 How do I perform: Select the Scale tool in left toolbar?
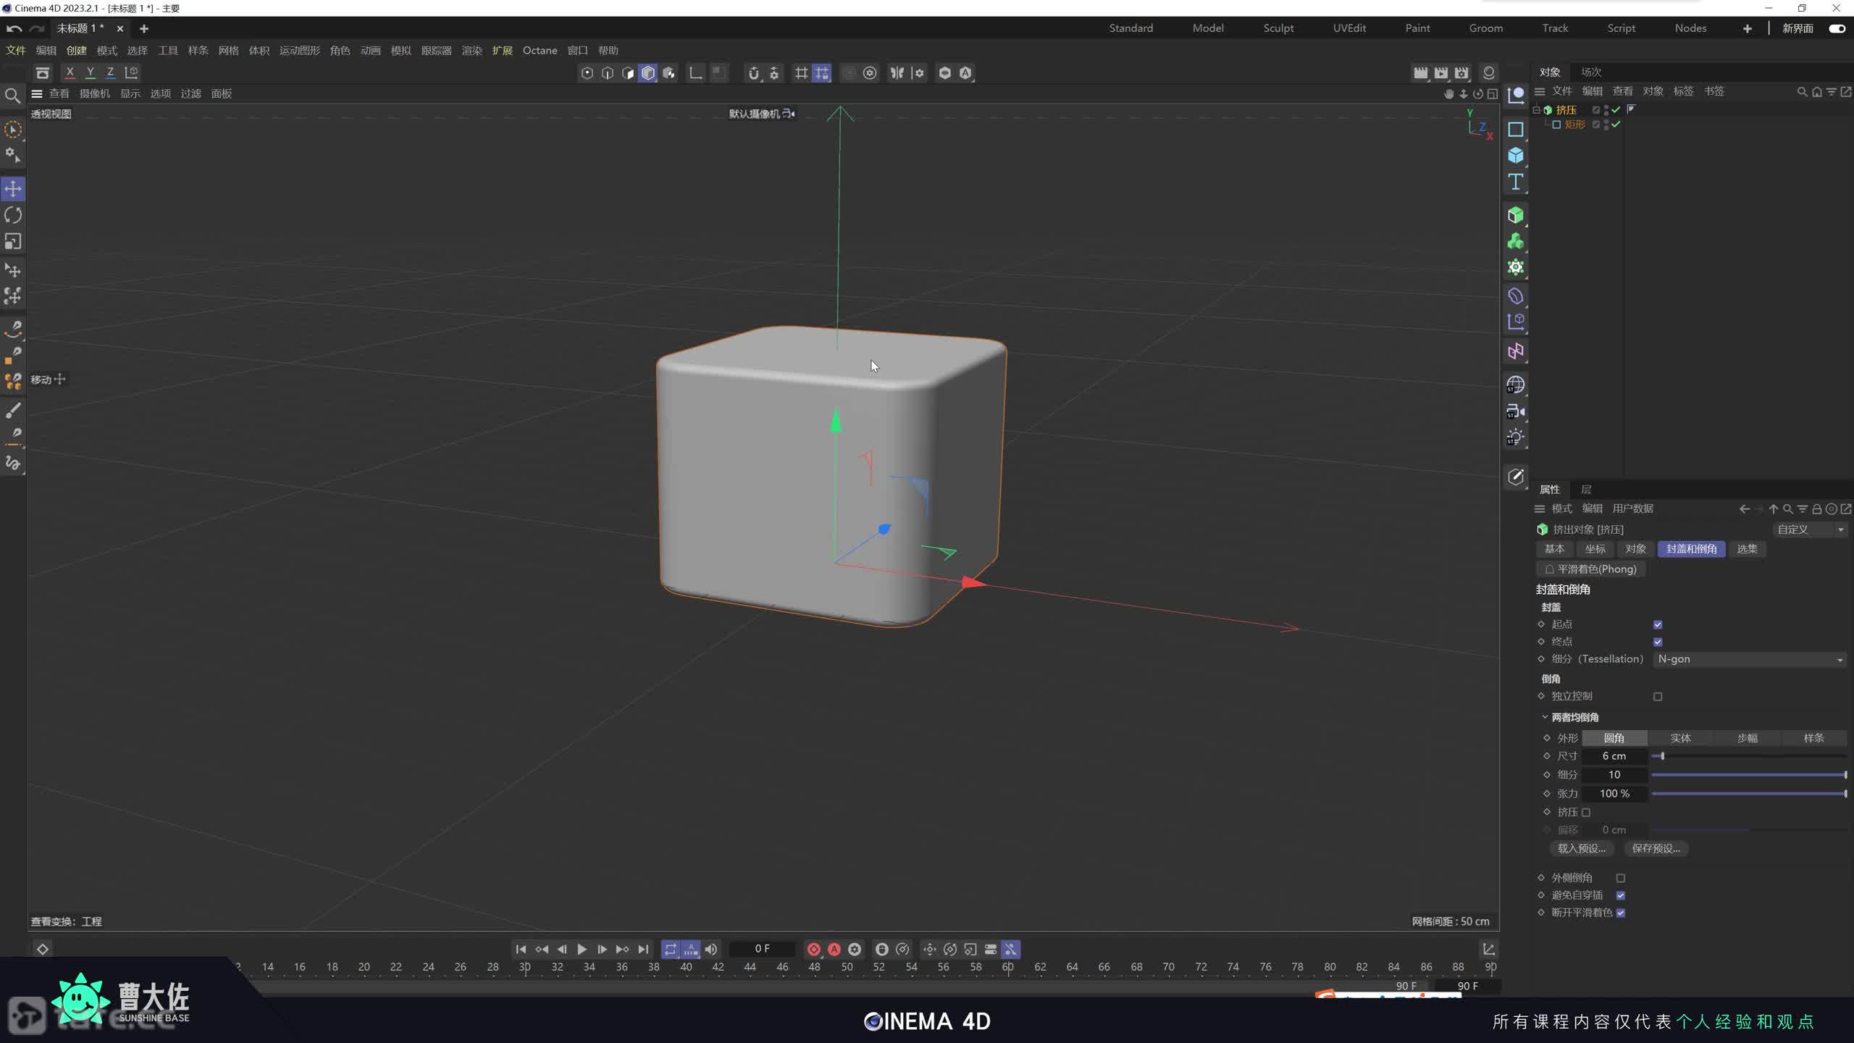point(13,241)
